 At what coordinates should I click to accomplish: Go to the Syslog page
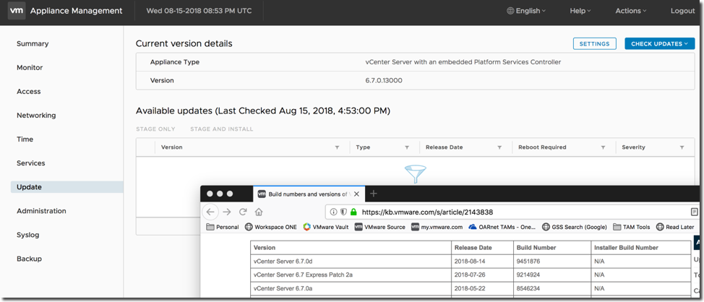click(28, 235)
